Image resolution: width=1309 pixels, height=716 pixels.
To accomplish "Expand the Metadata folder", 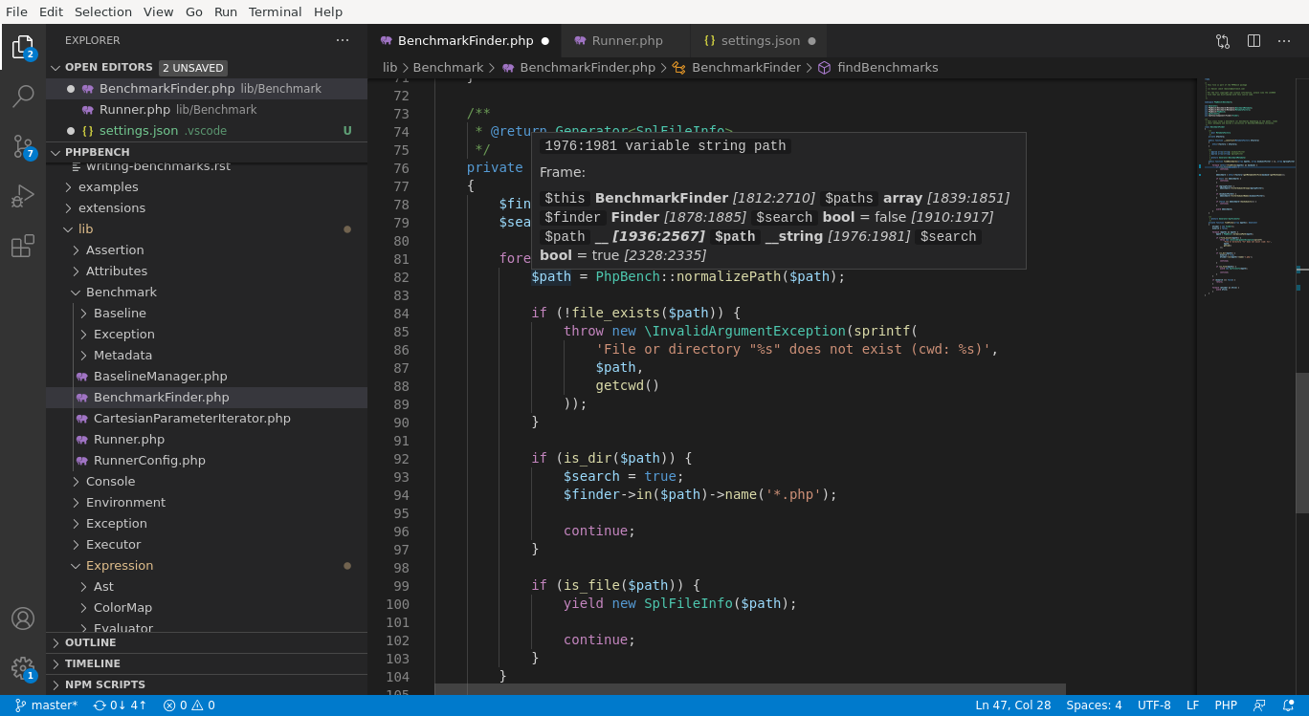I will [x=207, y=356].
